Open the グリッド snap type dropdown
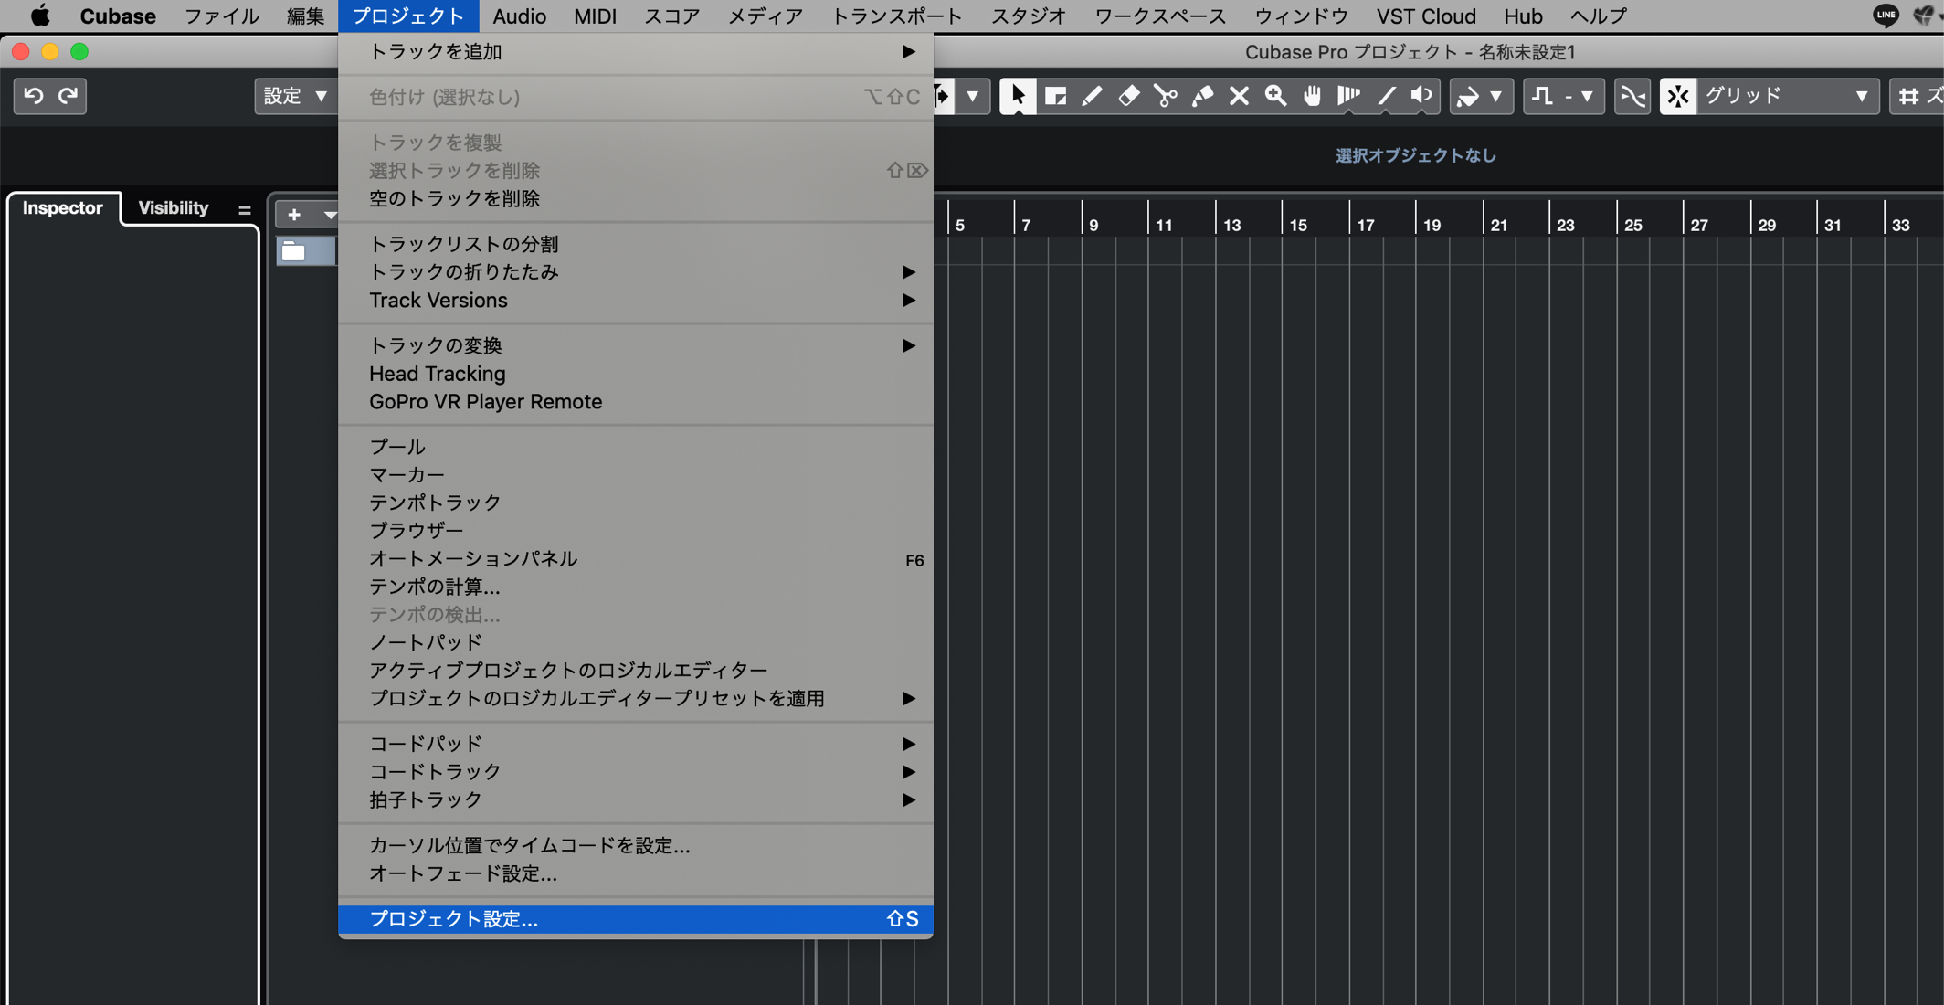 pyautogui.click(x=1788, y=96)
